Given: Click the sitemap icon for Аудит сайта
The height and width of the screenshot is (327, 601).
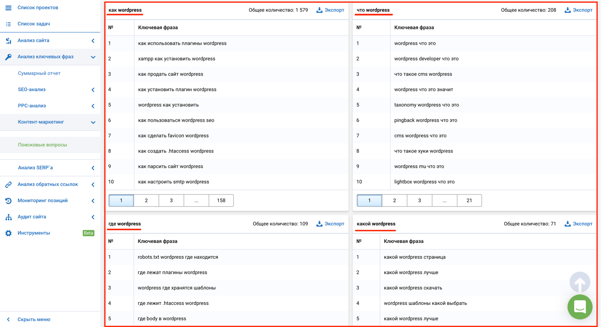Looking at the screenshot, I should [8, 217].
